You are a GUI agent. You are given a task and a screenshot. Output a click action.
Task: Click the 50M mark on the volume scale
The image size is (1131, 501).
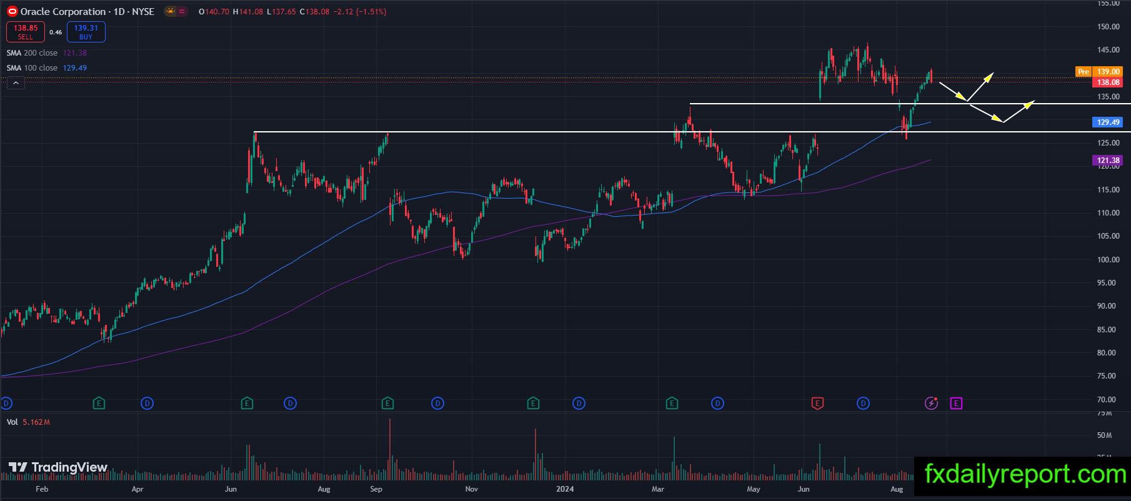[x=1104, y=435]
